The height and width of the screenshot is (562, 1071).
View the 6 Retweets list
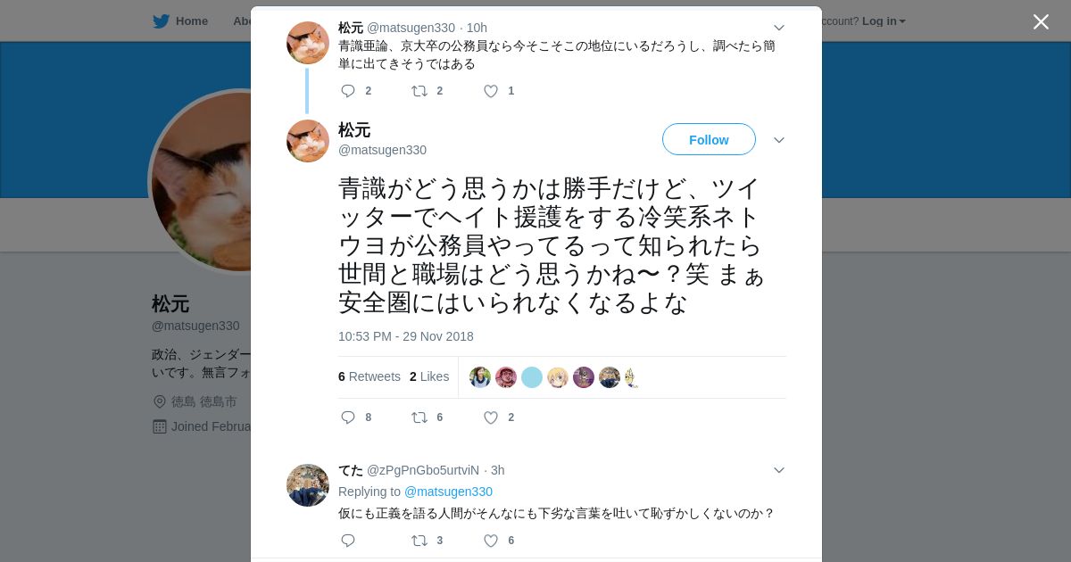pos(369,376)
